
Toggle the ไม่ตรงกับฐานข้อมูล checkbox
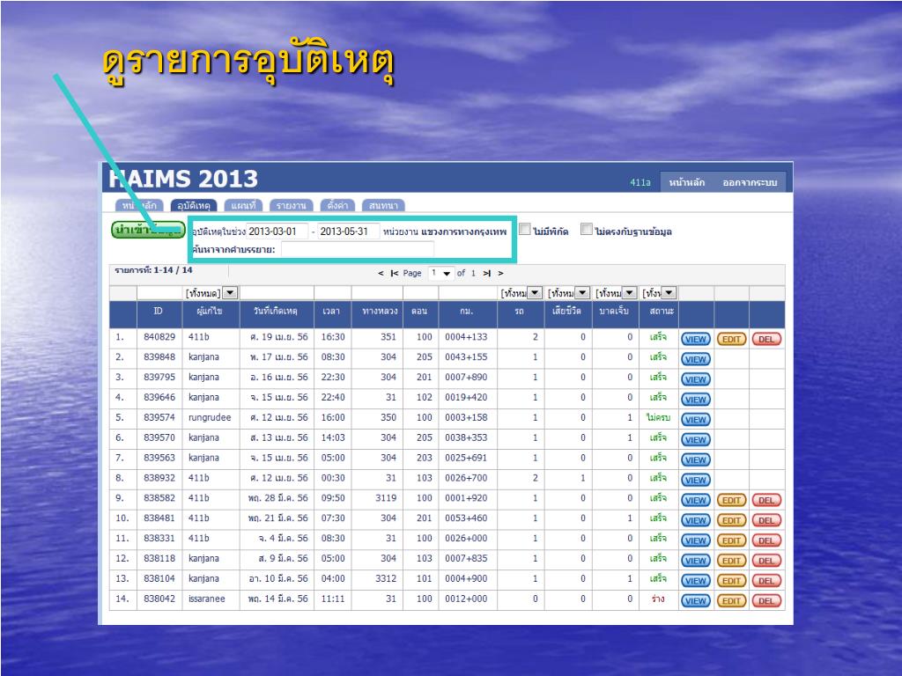586,230
